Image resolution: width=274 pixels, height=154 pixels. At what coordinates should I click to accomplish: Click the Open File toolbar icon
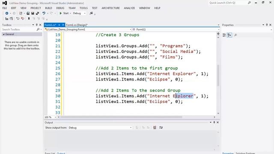coord(28,13)
